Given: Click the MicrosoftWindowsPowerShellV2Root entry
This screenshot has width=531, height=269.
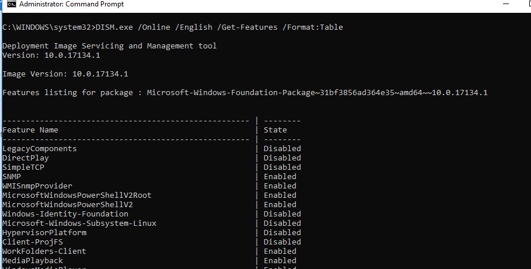Looking at the screenshot, I should [77, 195].
